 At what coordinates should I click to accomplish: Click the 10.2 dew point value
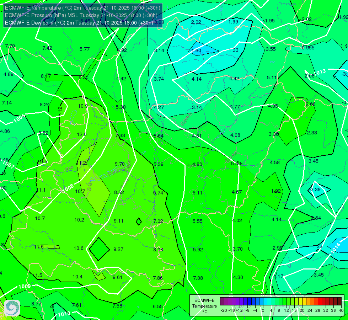pyautogui.click(x=79, y=220)
